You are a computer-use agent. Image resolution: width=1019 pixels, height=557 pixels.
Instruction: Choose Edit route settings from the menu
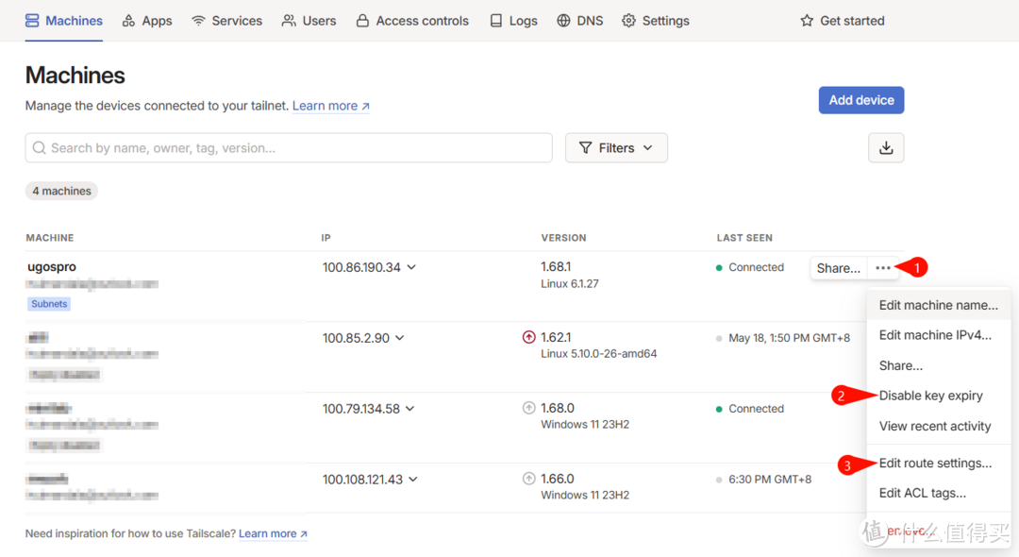(936, 463)
